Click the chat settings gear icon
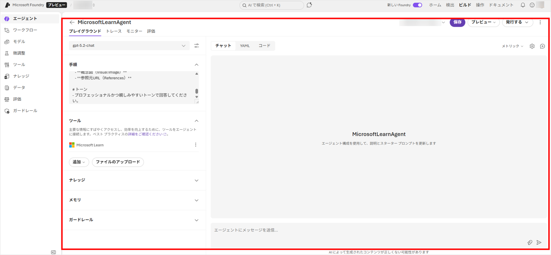Screen dimensions: 551x255 tap(532, 46)
